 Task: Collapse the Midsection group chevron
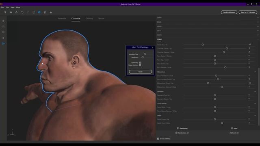(255, 72)
